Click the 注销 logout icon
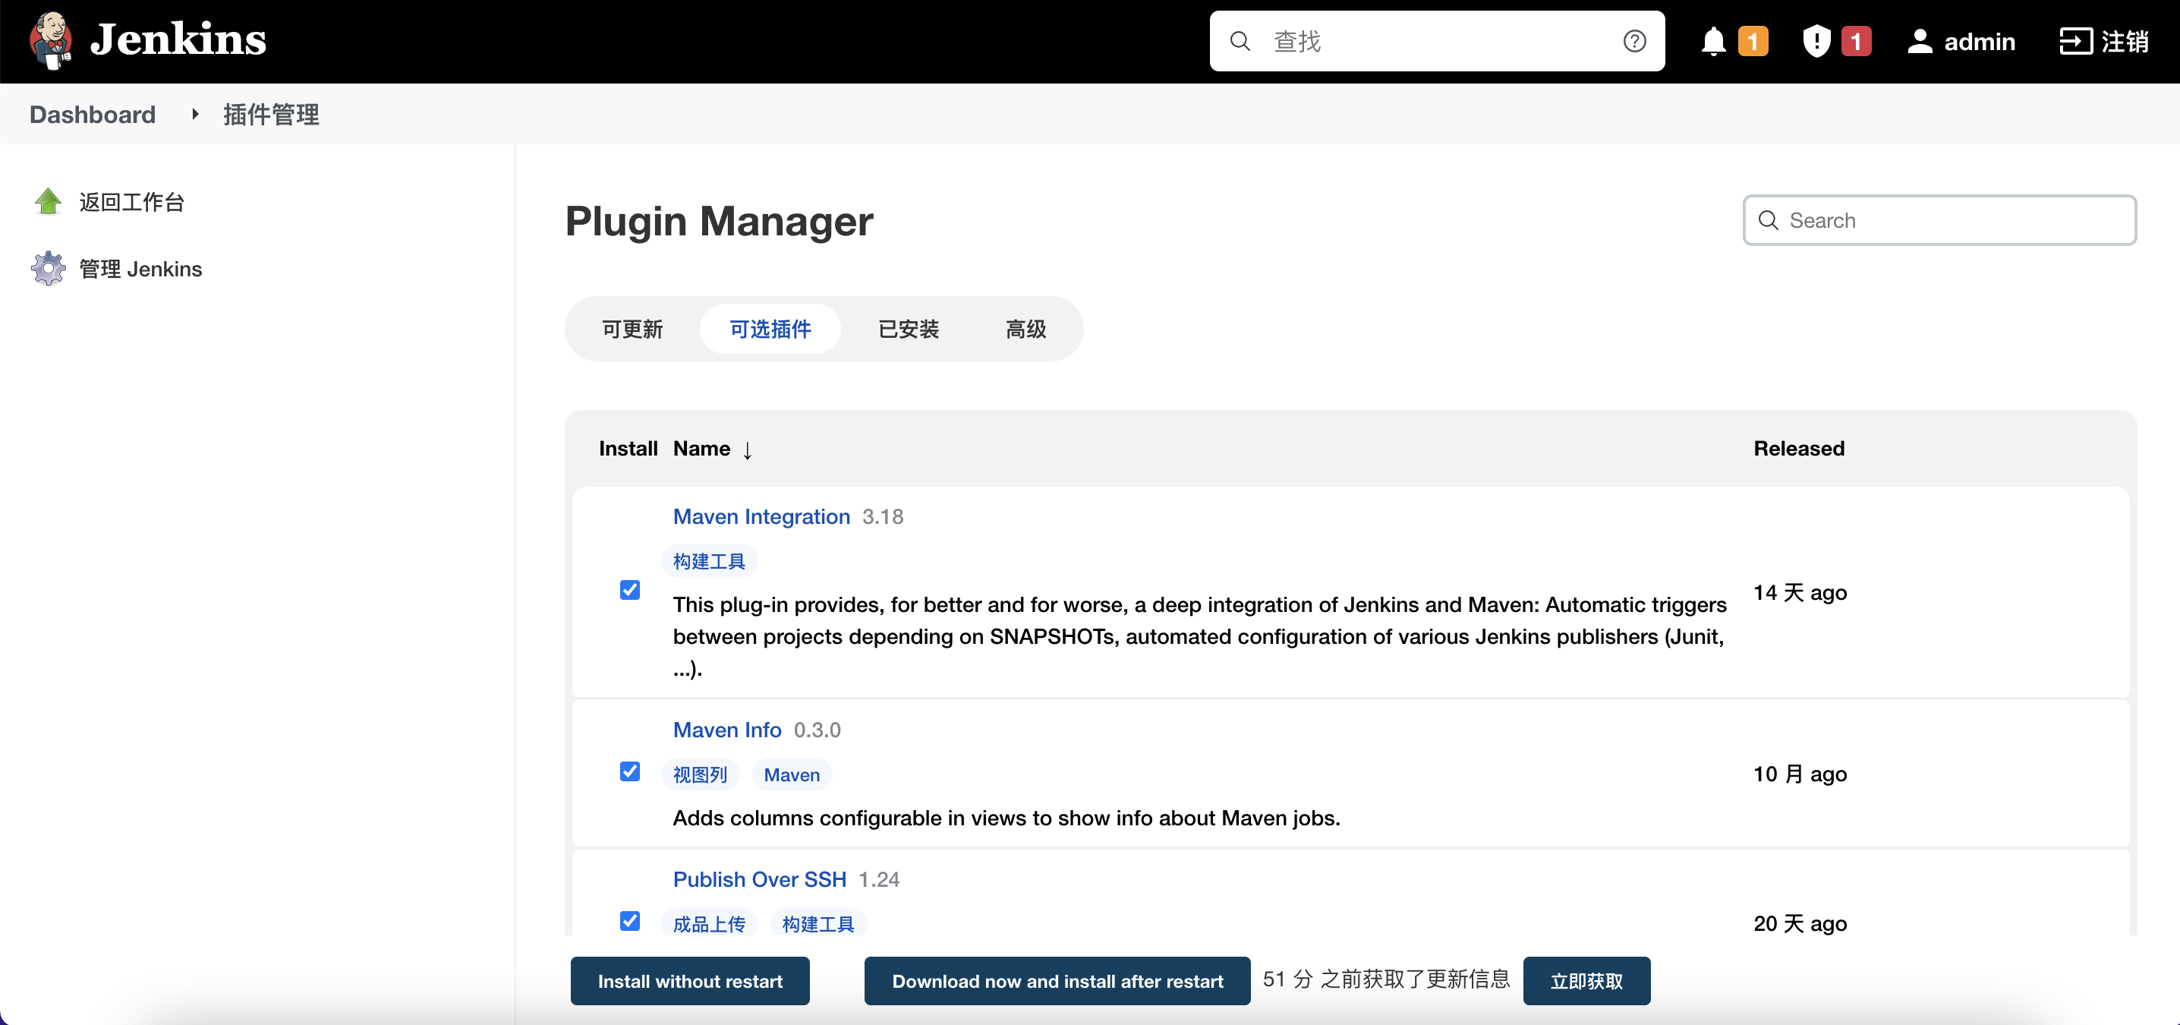The height and width of the screenshot is (1025, 2180). point(2075,41)
